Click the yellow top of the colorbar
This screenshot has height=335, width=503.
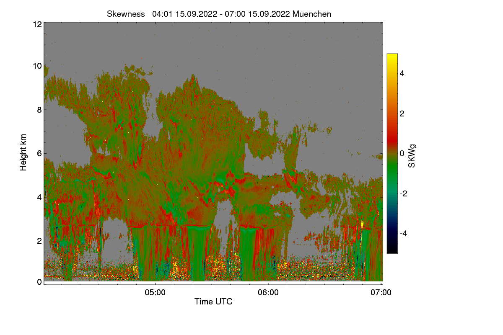point(392,58)
